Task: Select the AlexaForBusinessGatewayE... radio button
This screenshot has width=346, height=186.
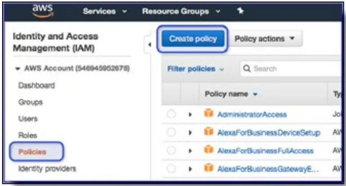Action: coord(171,169)
